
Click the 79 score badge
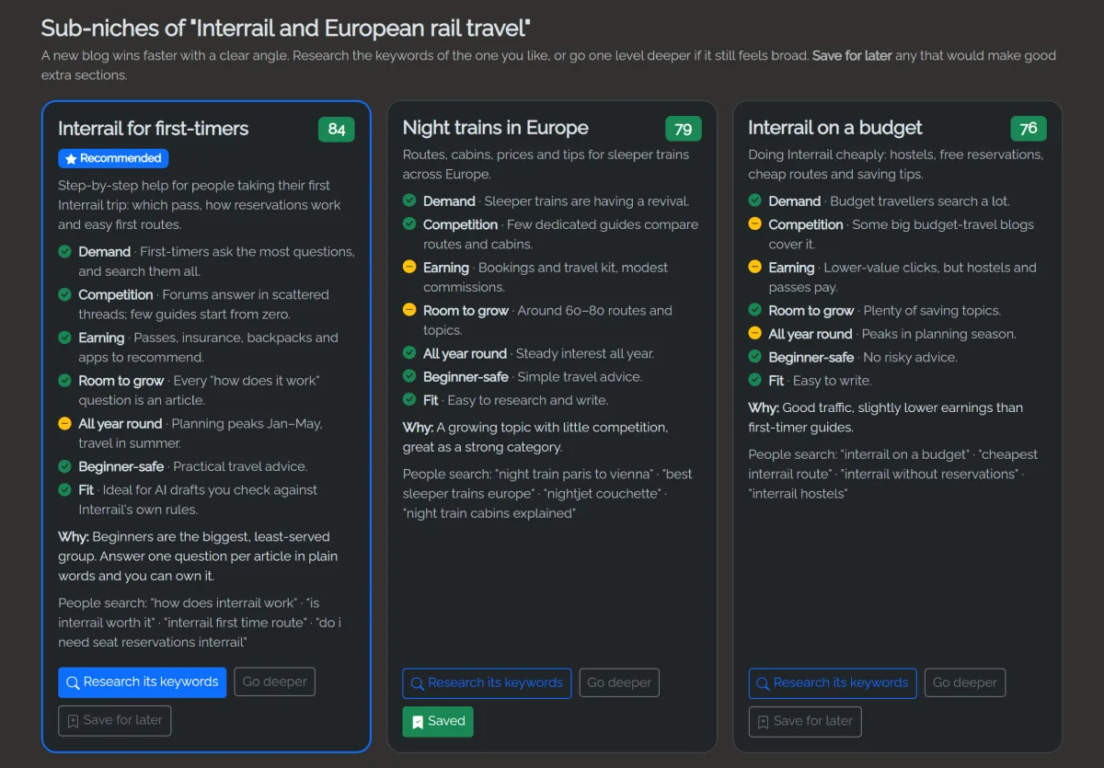684,129
